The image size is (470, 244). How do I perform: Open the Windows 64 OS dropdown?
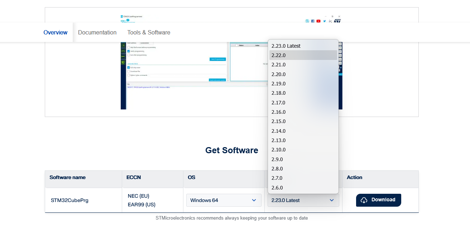tap(224, 200)
